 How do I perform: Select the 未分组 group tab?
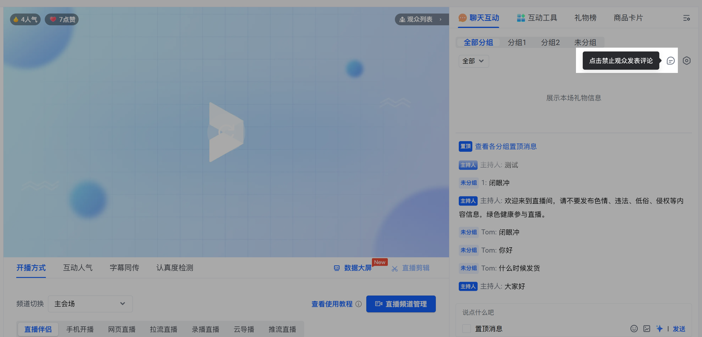click(x=585, y=42)
